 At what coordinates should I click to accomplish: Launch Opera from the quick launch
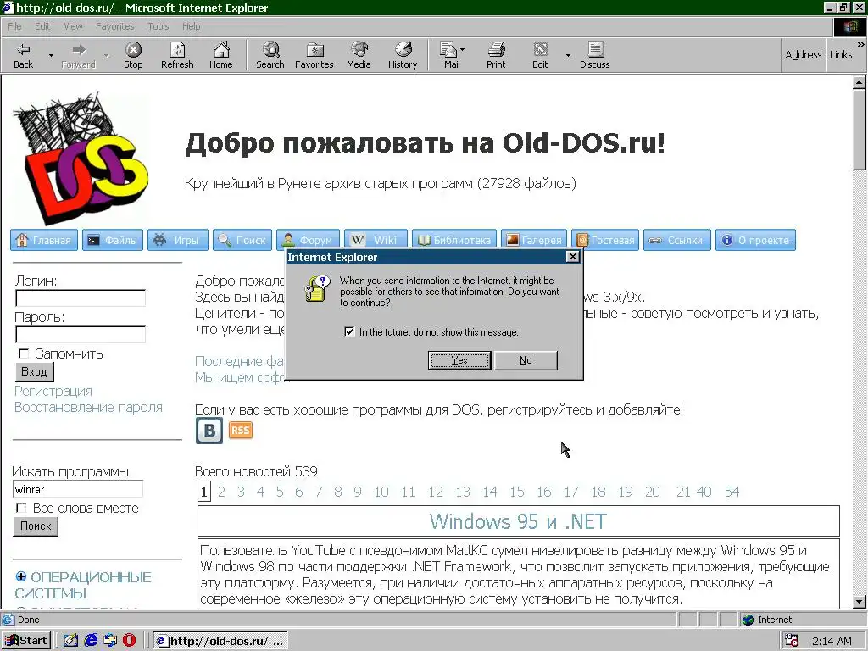click(x=130, y=641)
